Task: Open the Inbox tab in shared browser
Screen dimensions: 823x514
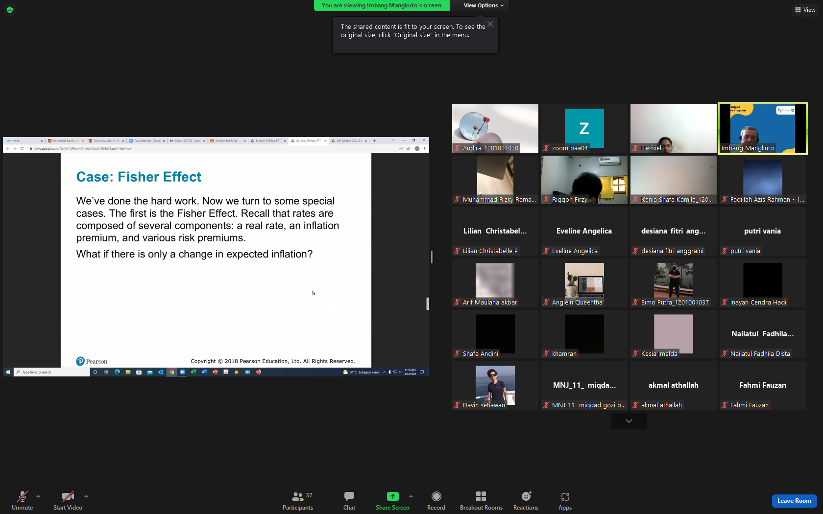Action: coord(187,140)
